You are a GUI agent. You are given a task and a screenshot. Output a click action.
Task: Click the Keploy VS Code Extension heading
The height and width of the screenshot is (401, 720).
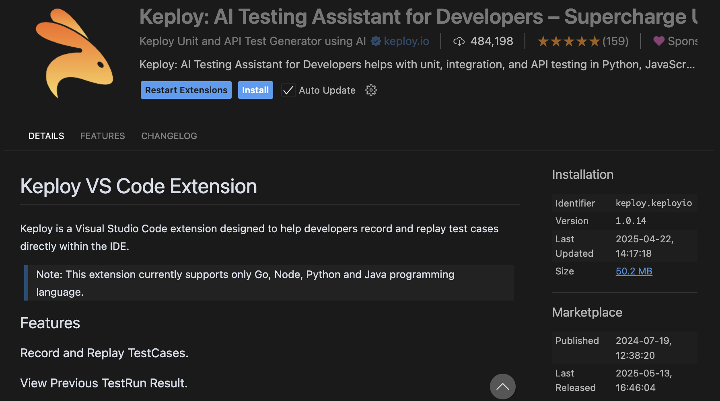pos(138,186)
